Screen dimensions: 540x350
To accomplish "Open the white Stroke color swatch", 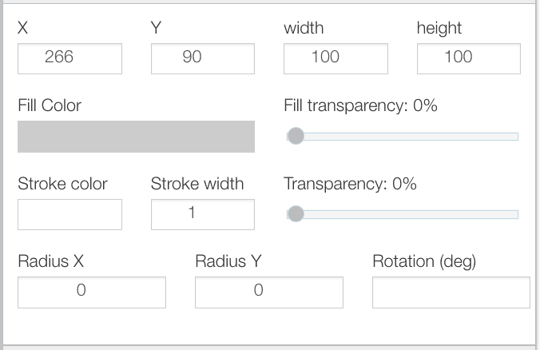I will click(69, 214).
